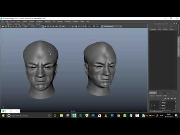Viewport: 180px width, 135px height.
Task: Click the Cortana microphone icon in the search box
Action: pyautogui.click(x=49, y=115)
